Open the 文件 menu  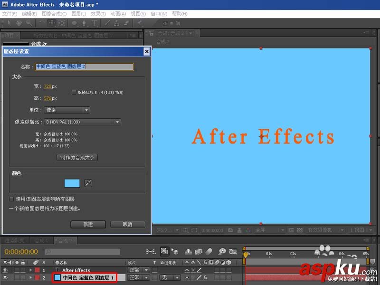(x=9, y=14)
